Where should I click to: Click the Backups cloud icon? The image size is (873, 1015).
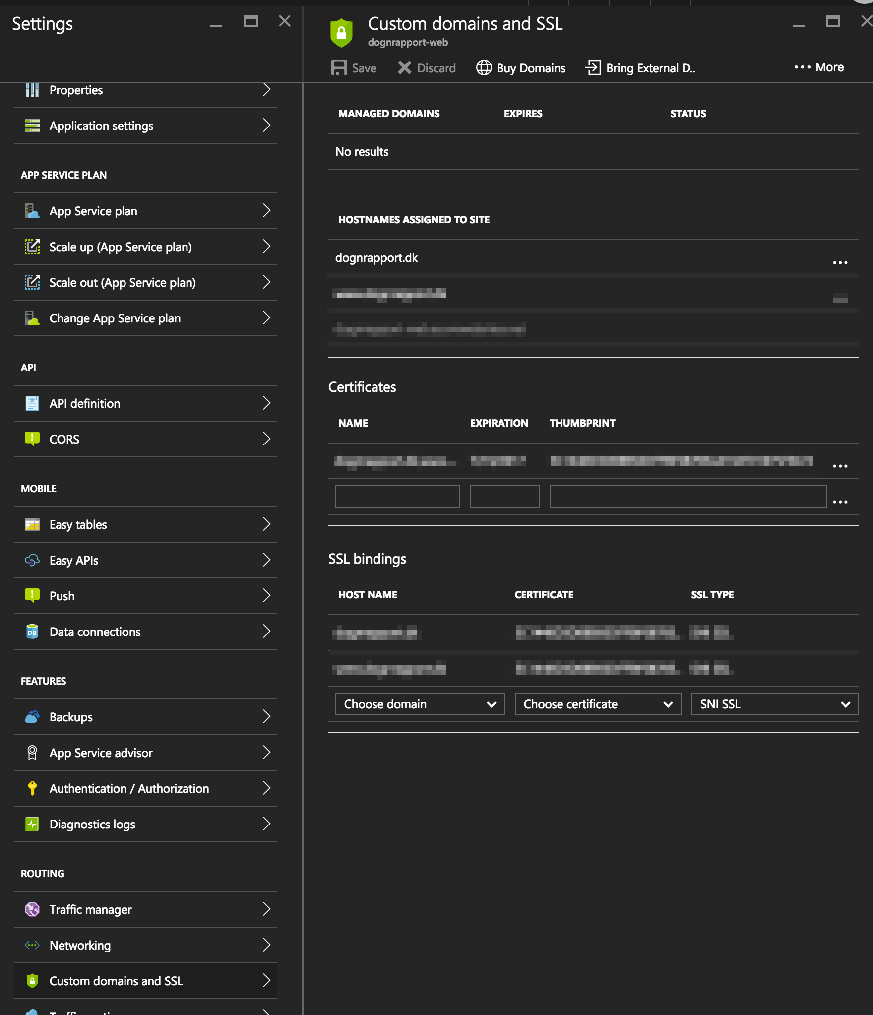(x=32, y=717)
